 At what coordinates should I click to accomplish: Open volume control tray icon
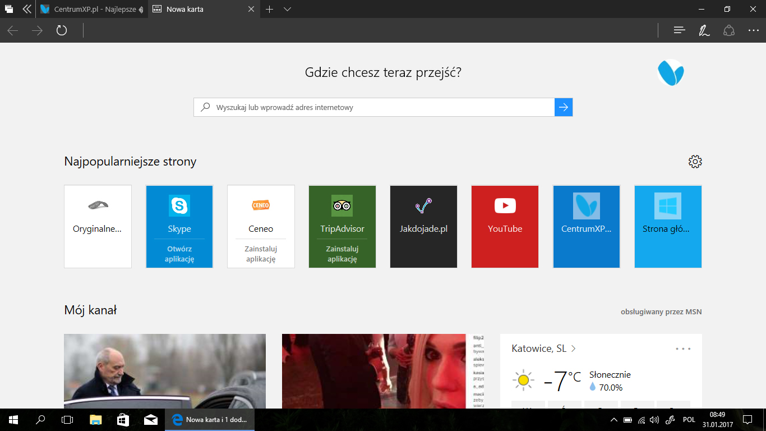pos(654,419)
